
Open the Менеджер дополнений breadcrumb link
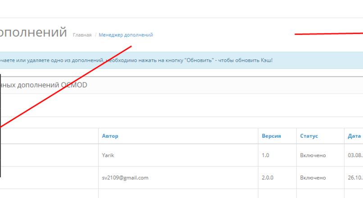click(126, 35)
